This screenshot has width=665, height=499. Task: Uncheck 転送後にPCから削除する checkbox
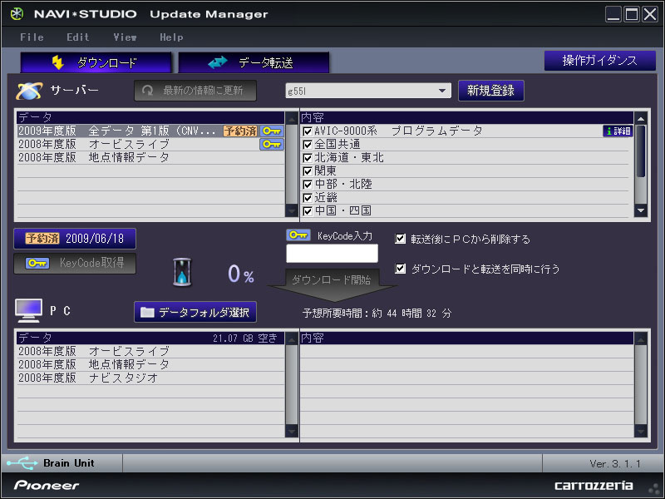pyautogui.click(x=401, y=239)
